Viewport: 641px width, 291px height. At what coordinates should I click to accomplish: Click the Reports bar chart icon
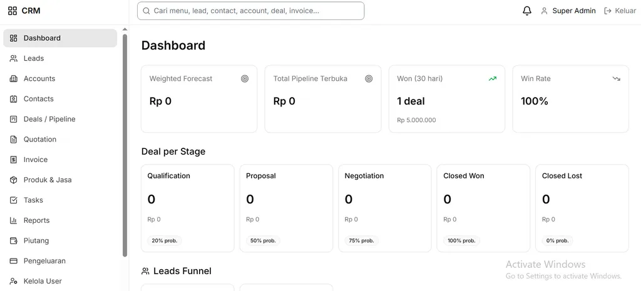click(14, 220)
